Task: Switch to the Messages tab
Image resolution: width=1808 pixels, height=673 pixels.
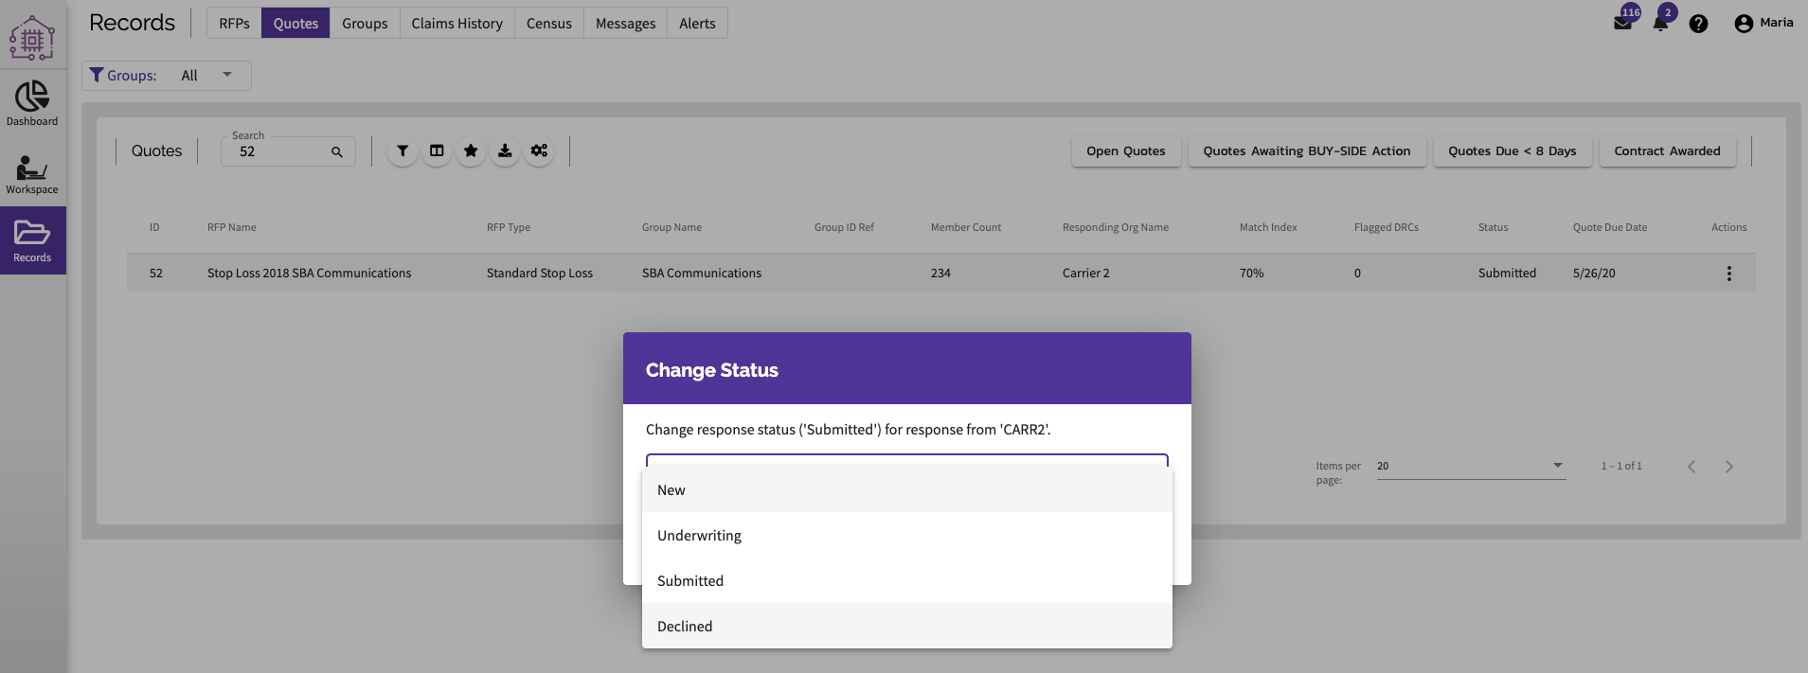Action: point(625,24)
